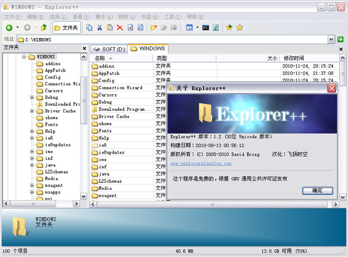Expand the java tree node
This screenshot has width=348, height=257.
pyautogui.click(x=32, y=165)
